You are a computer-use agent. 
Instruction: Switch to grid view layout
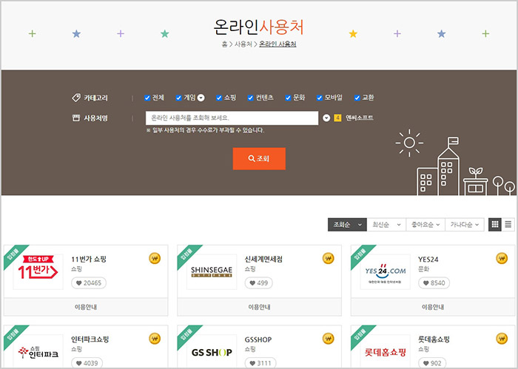tap(494, 225)
